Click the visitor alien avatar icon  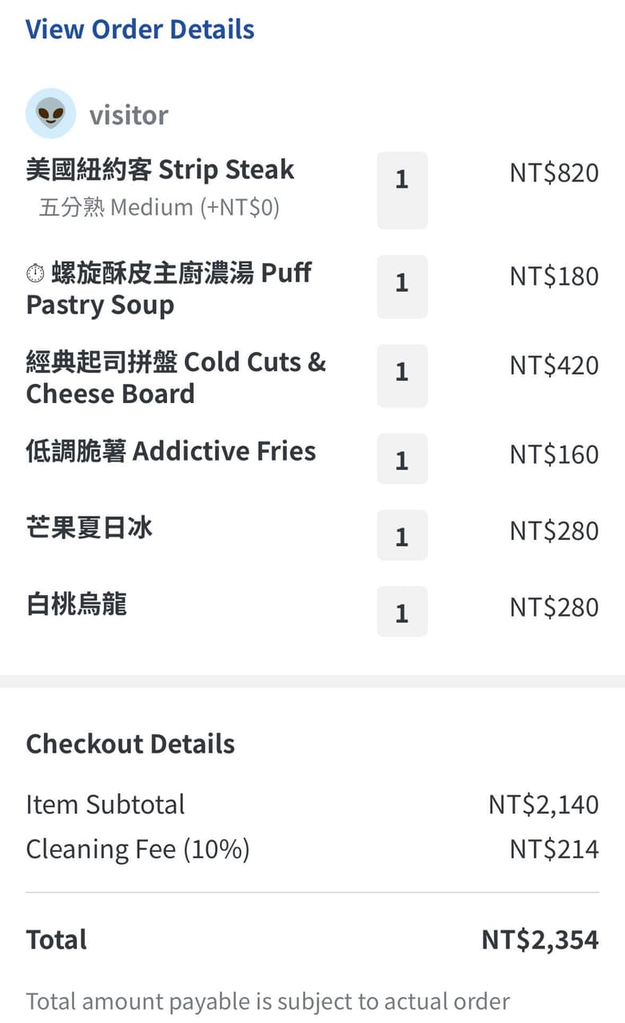coord(50,114)
